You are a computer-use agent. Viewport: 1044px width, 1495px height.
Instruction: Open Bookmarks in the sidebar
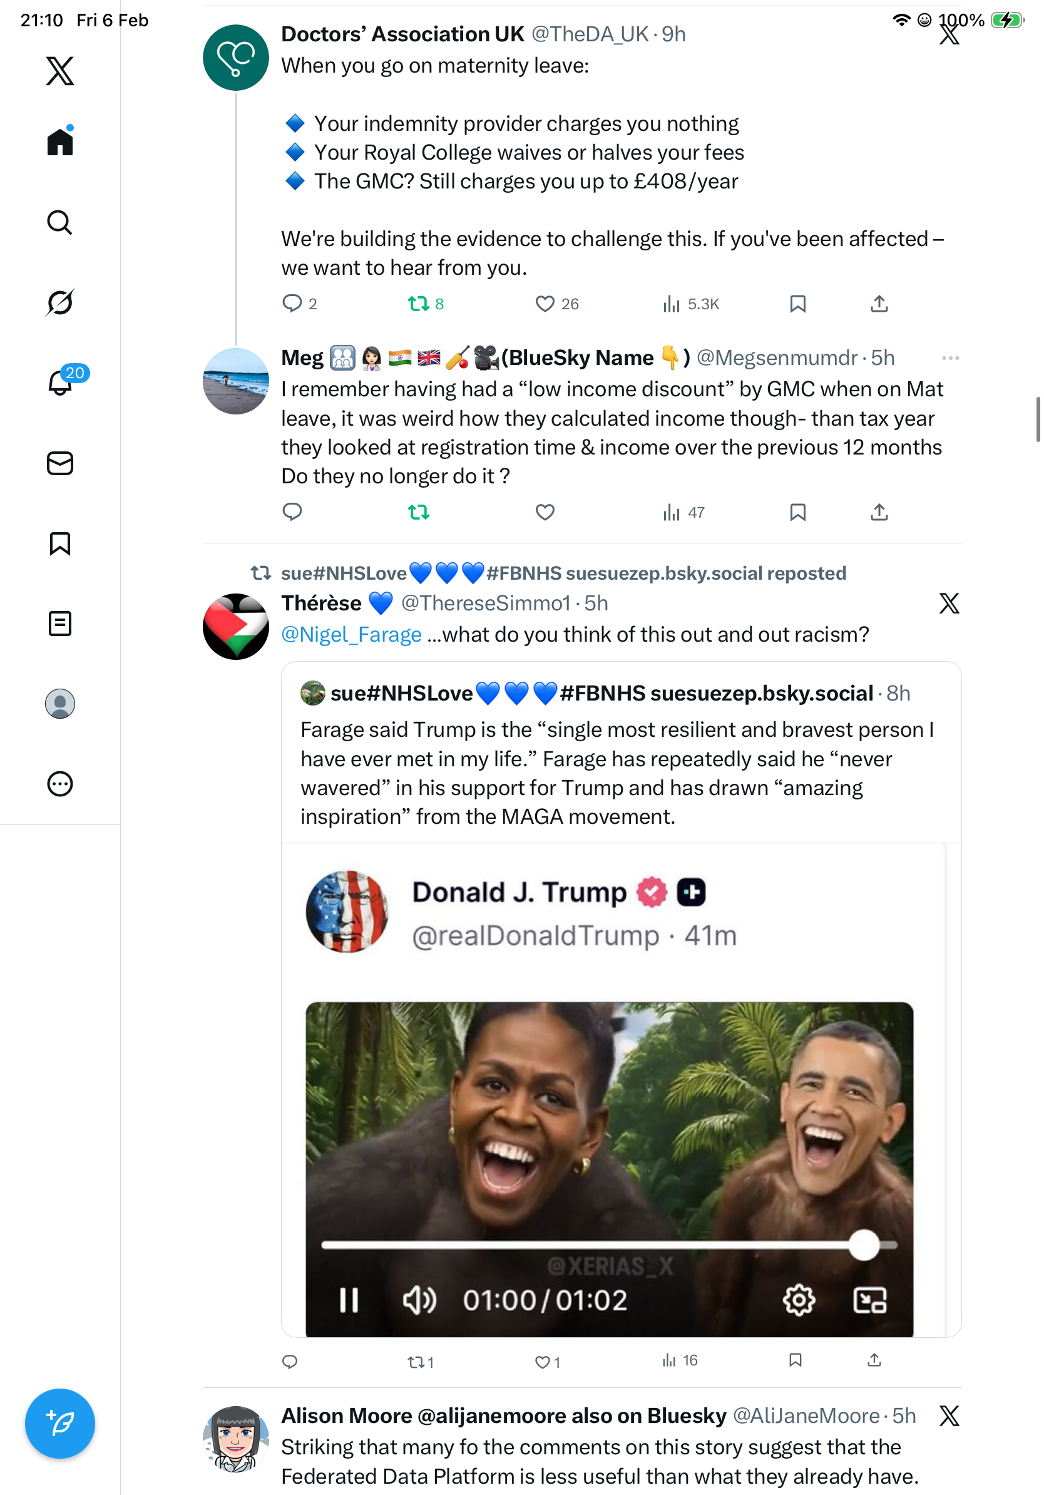60,543
